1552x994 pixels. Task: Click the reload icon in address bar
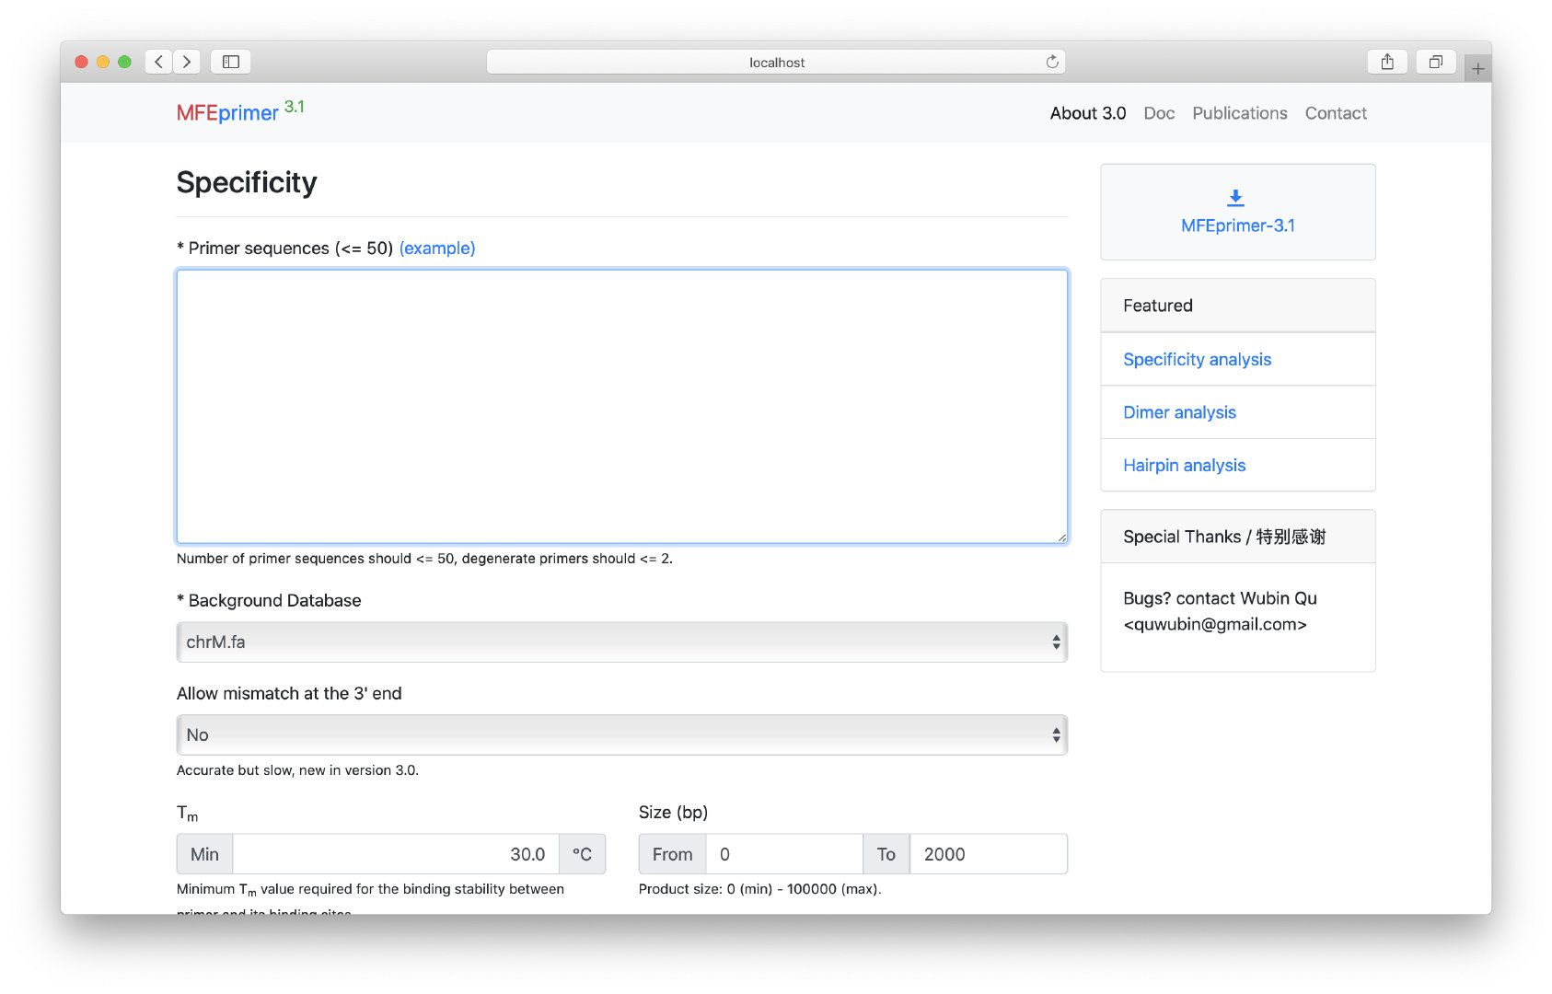[x=1051, y=62]
